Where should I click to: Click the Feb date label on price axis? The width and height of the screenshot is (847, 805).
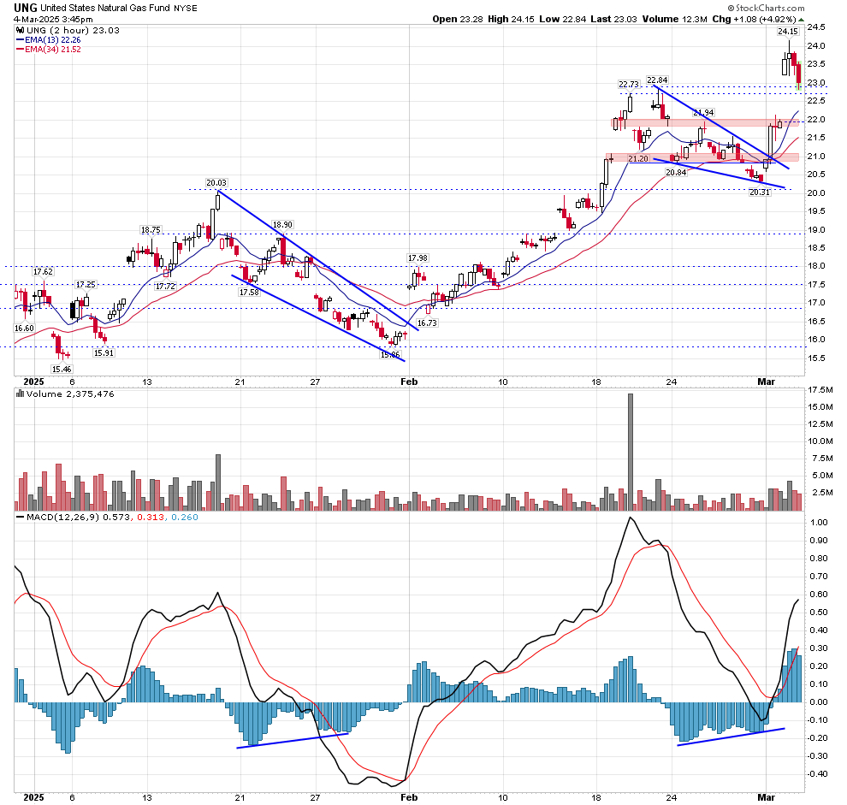[x=410, y=382]
